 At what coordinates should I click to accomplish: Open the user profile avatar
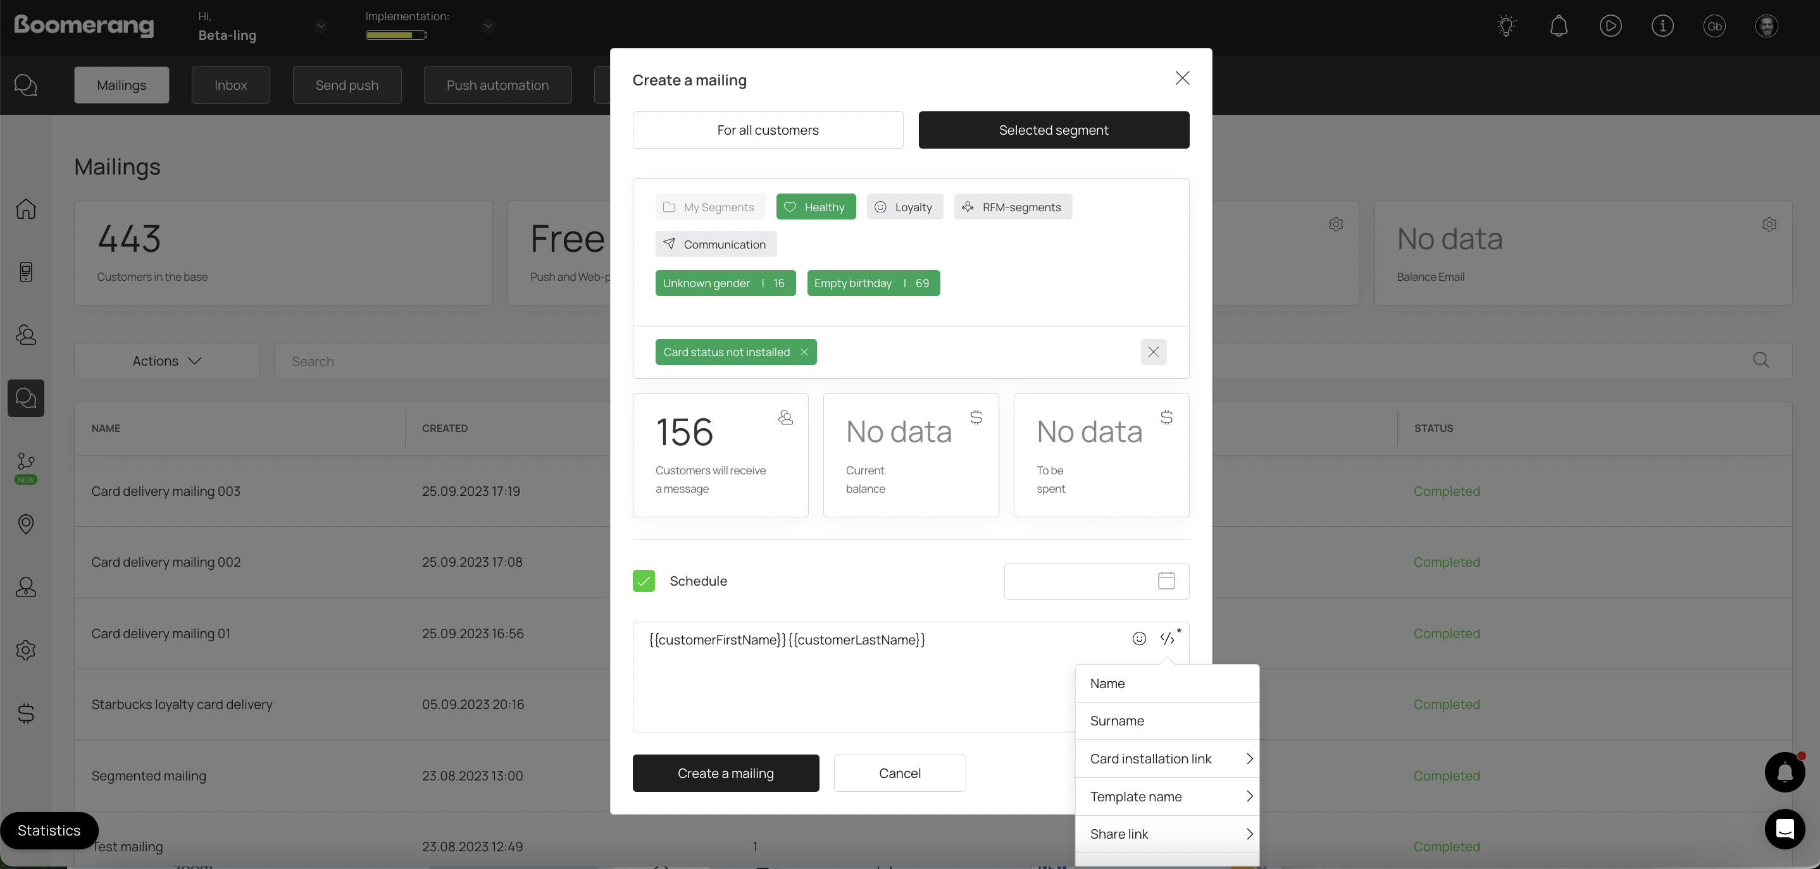[x=1766, y=26]
